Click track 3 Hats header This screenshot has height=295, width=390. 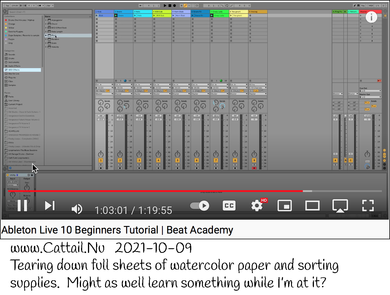(x=143, y=12)
